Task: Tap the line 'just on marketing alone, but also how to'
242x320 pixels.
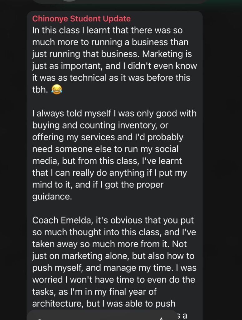Action: (x=113, y=256)
